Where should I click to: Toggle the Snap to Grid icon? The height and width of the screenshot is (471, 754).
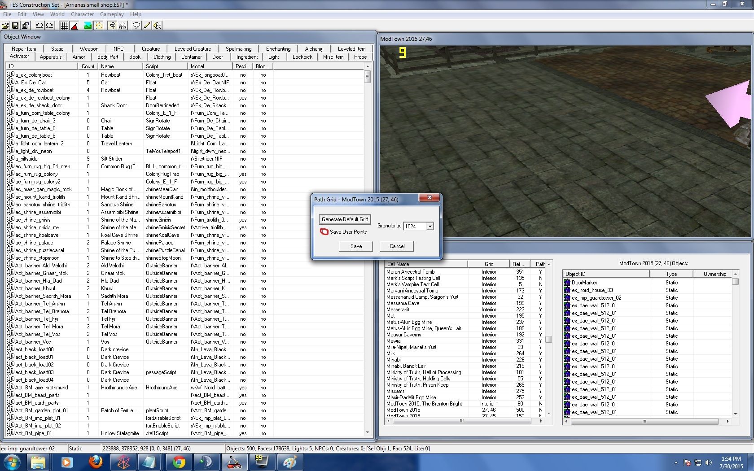[x=64, y=26]
